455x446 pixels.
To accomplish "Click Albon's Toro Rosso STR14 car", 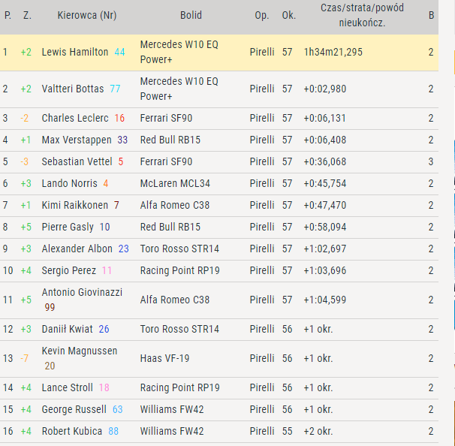I will coord(179,249).
